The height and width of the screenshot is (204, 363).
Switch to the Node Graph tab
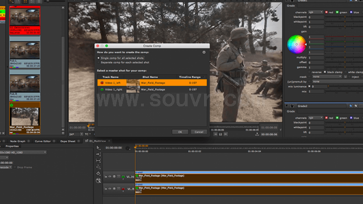18,141
